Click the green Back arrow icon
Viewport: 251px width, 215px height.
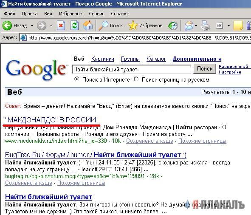coord(7,25)
